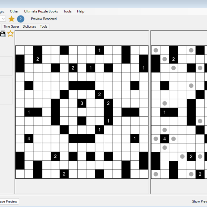Open help via the blue question mark
This screenshot has height=207, width=207.
[21, 19]
